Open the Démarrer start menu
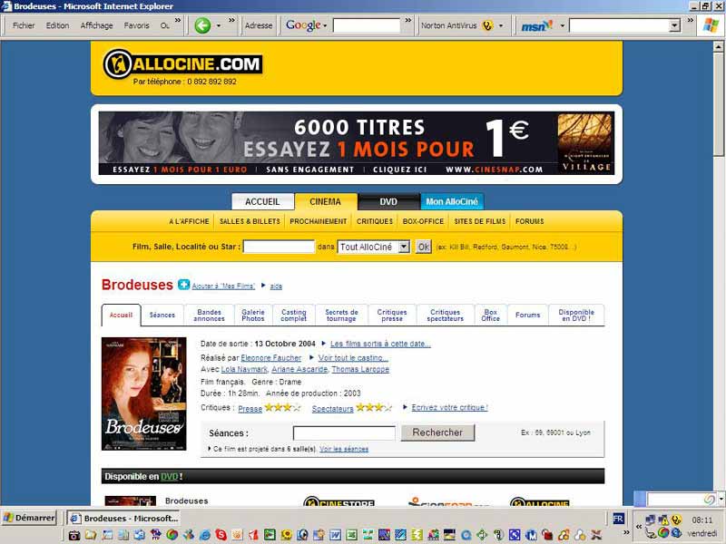Viewport: 726px width, 544px height. tap(30, 519)
